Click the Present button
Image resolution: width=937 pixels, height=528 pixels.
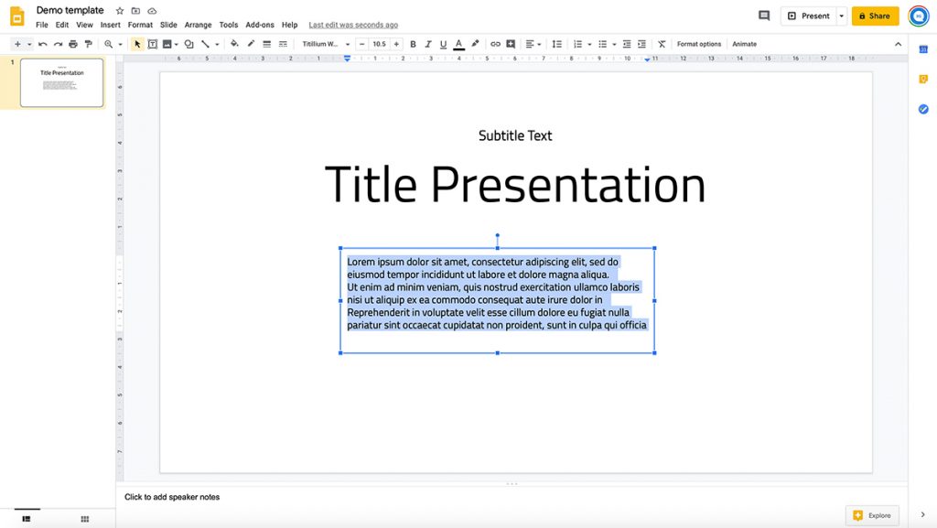click(809, 16)
